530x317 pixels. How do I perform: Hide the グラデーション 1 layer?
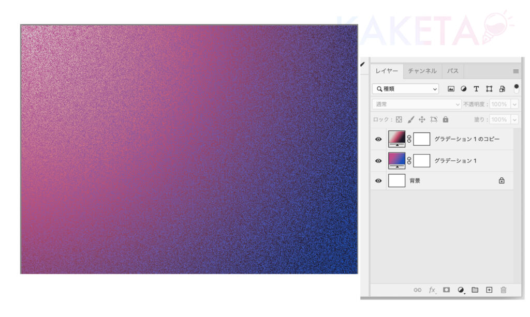pyautogui.click(x=378, y=161)
